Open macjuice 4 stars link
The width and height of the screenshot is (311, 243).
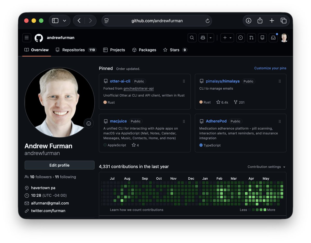pos(135,145)
